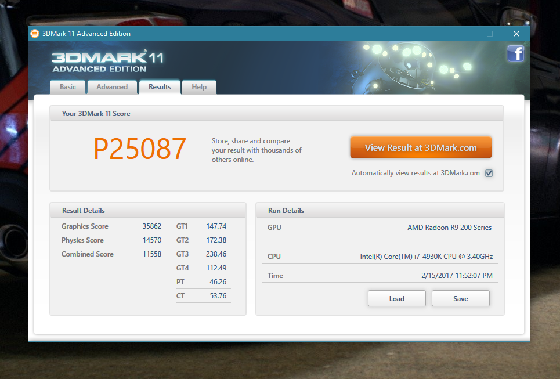Screen dimensions: 560x379
Task: Click the Combined Score label
Action: [88, 254]
